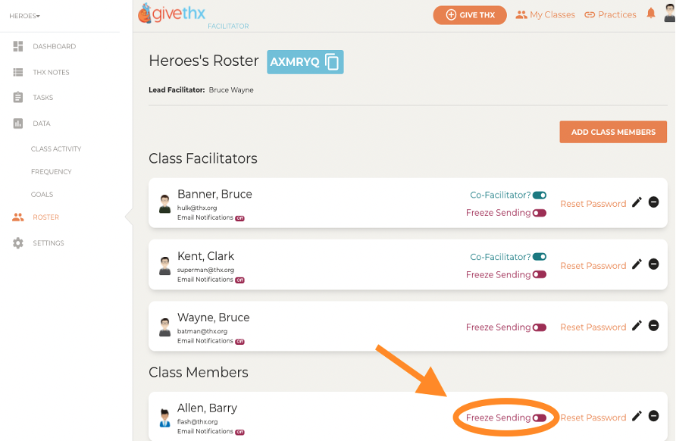Remove Clark Kent using minus icon
Screen dimensions: 676x441
click(x=653, y=264)
